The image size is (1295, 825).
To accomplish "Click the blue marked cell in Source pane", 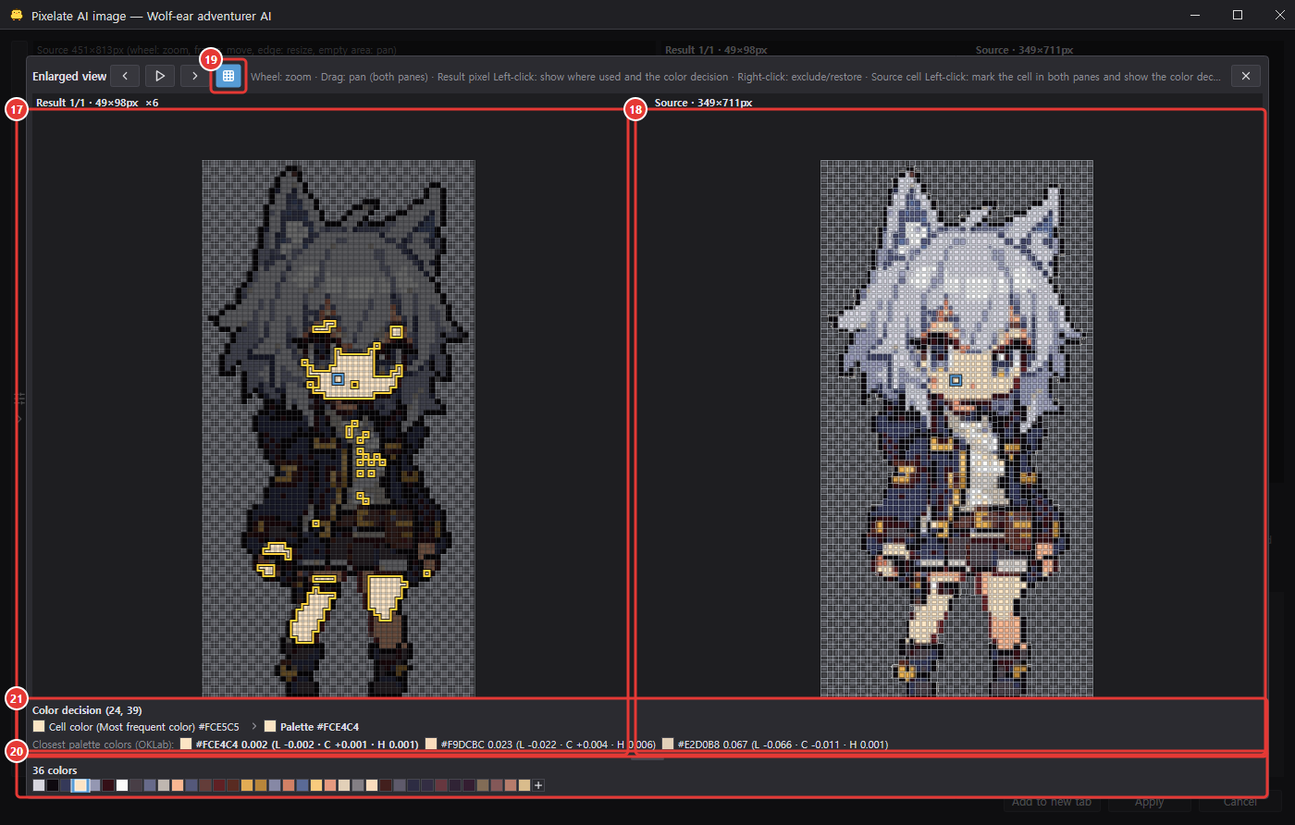I will tap(956, 380).
